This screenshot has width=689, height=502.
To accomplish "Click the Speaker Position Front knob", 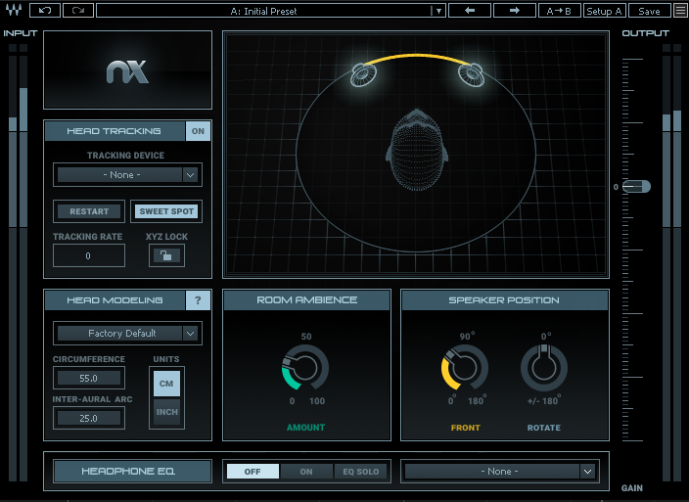I will pos(465,367).
